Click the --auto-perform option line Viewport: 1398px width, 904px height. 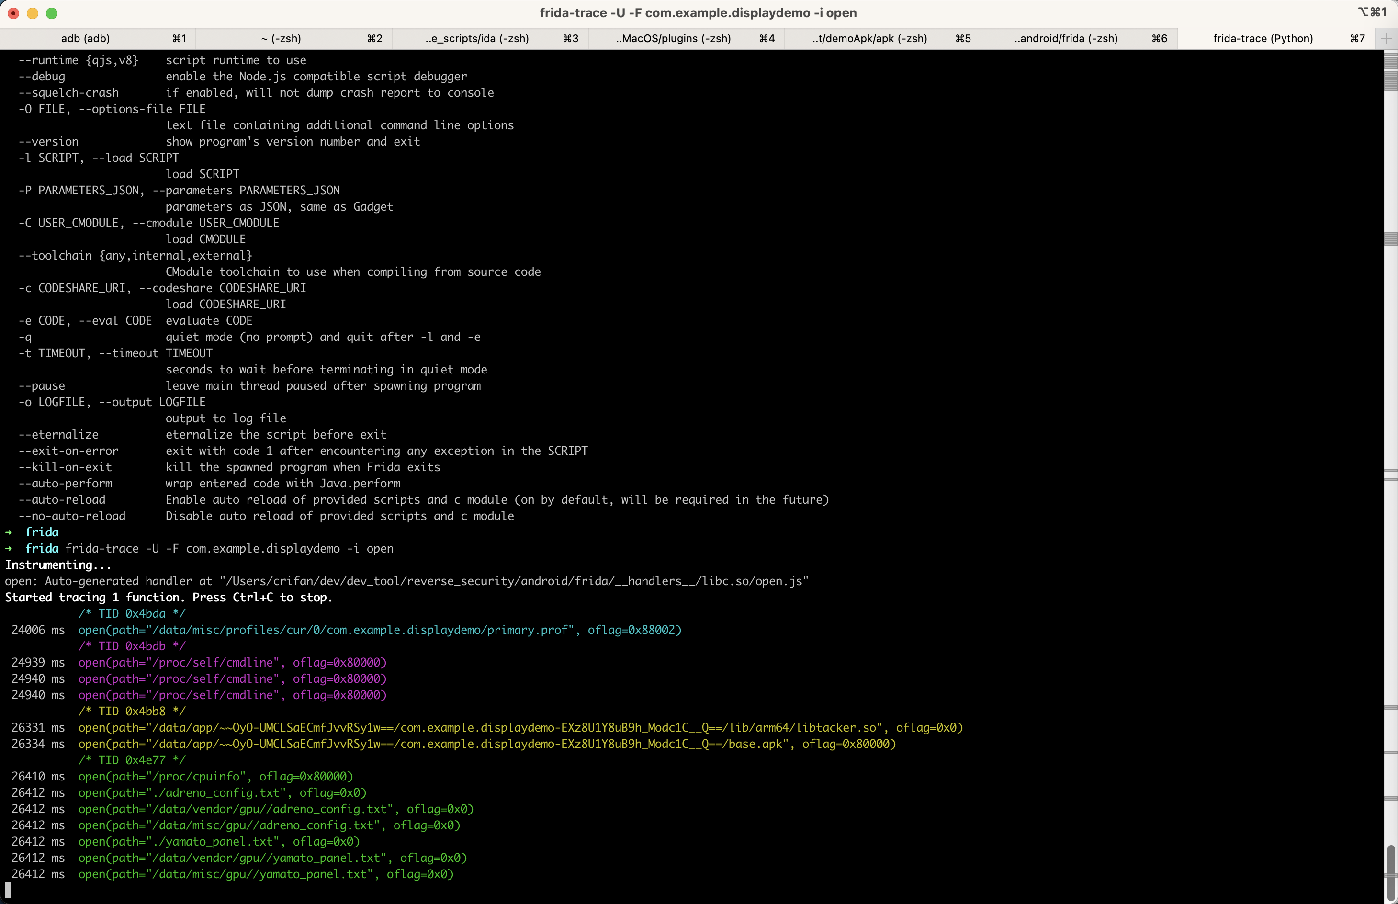(209, 483)
